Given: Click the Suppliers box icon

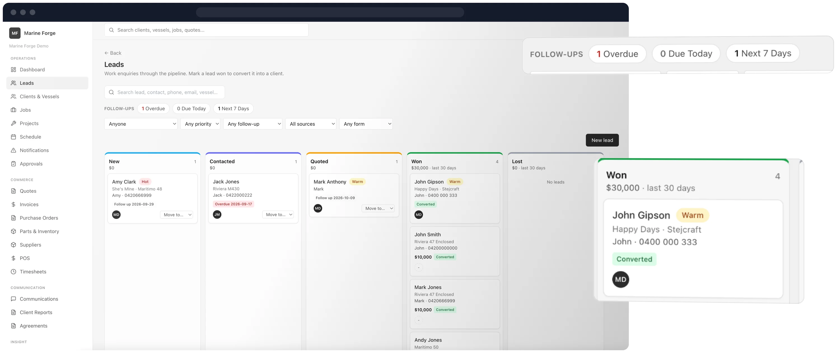Looking at the screenshot, I should (x=13, y=245).
